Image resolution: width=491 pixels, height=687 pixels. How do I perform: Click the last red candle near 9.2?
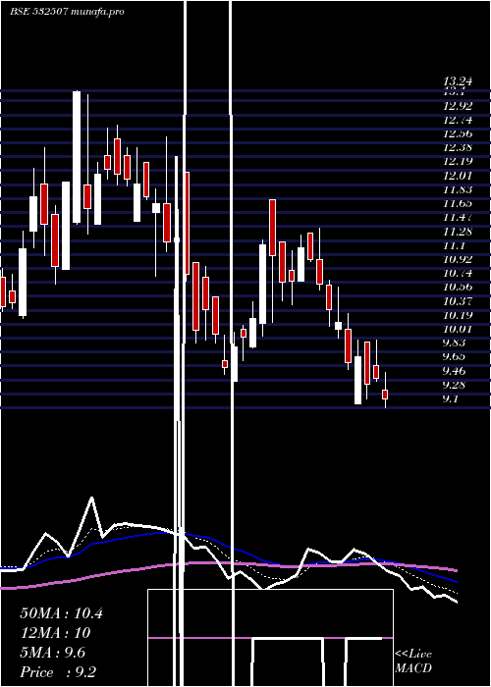tap(385, 394)
